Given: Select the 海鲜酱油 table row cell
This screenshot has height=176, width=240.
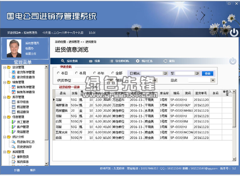Looking at the screenshot, I should tap(63, 105).
